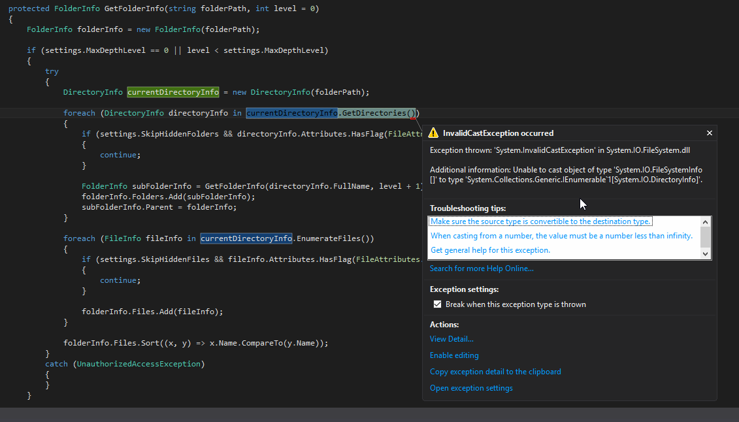The image size is (739, 422).
Task: Click 'Get general help for this exception'
Action: coord(490,250)
